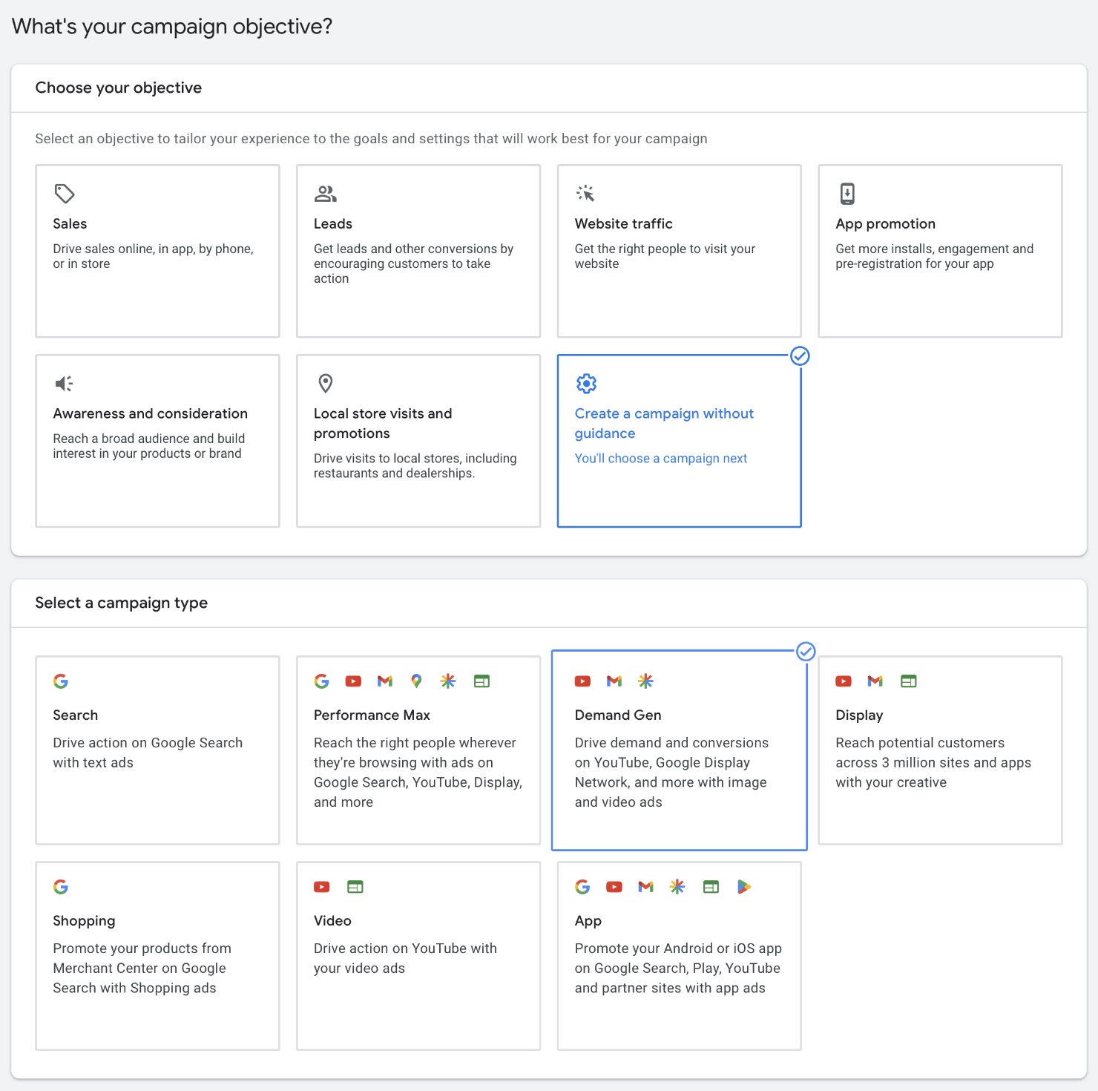Click the Awareness megaphone icon
The width and height of the screenshot is (1098, 1091).
coord(64,384)
